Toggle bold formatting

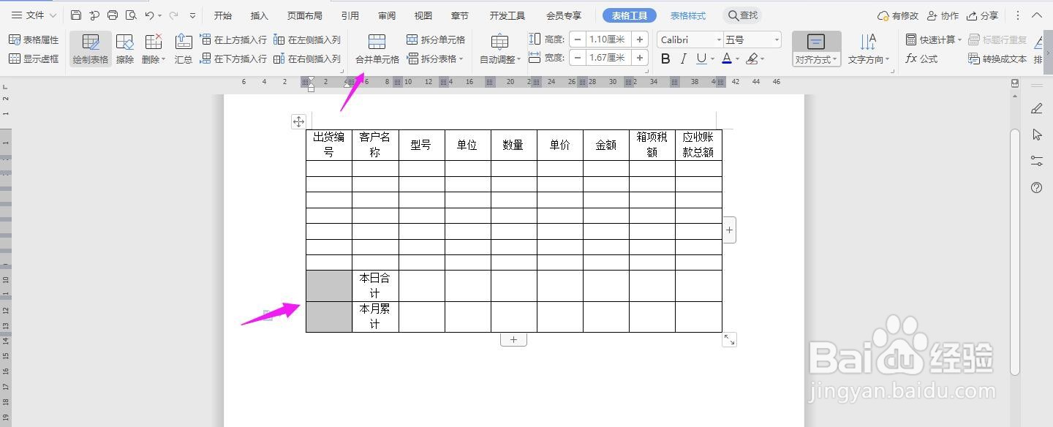point(664,58)
